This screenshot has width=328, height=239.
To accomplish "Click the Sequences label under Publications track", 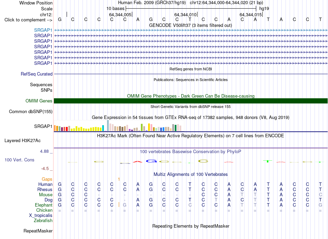I will (x=41, y=84).
